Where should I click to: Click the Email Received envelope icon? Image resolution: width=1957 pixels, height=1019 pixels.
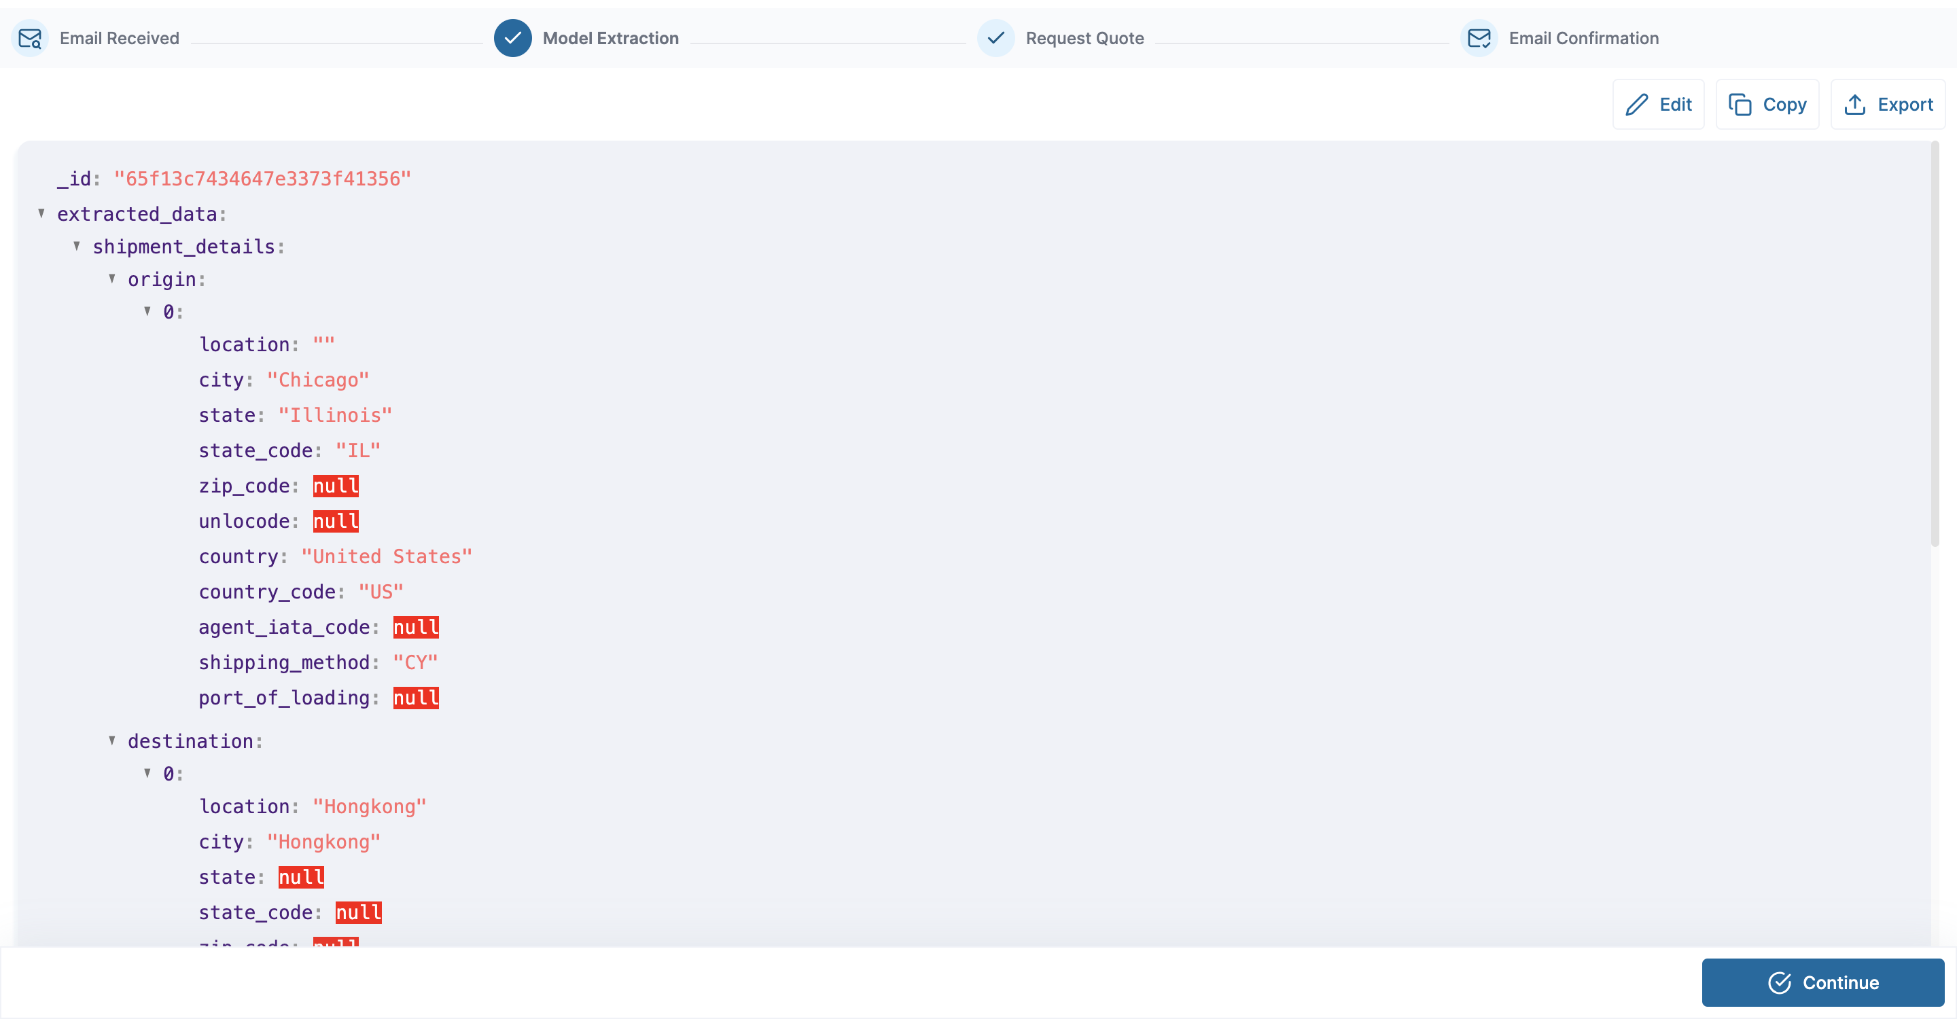(x=30, y=38)
